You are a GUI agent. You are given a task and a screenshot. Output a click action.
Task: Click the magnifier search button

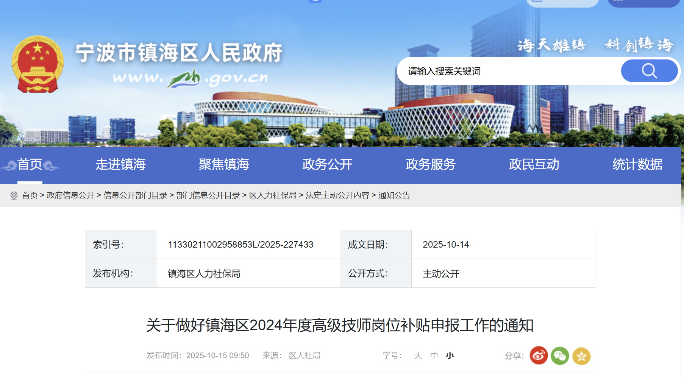[x=649, y=71]
